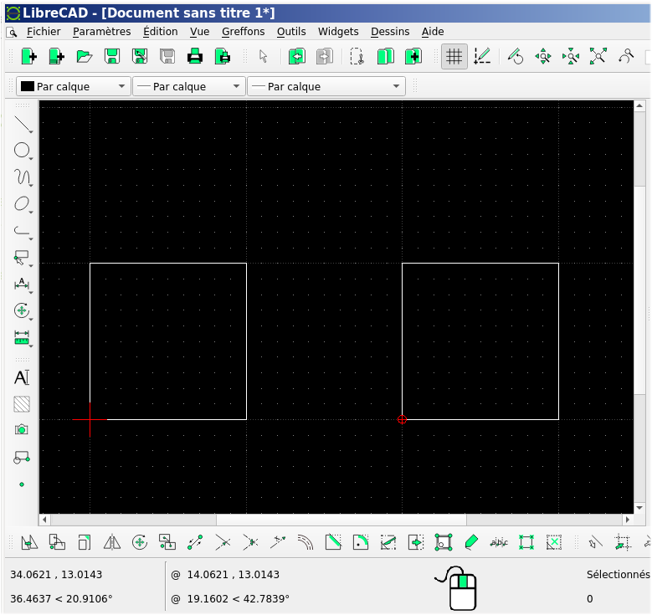Click the Scale modify icon

point(85,543)
